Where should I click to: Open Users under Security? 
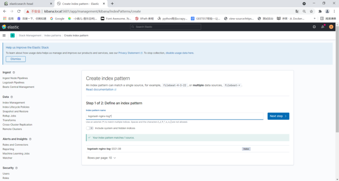click(x=6, y=174)
